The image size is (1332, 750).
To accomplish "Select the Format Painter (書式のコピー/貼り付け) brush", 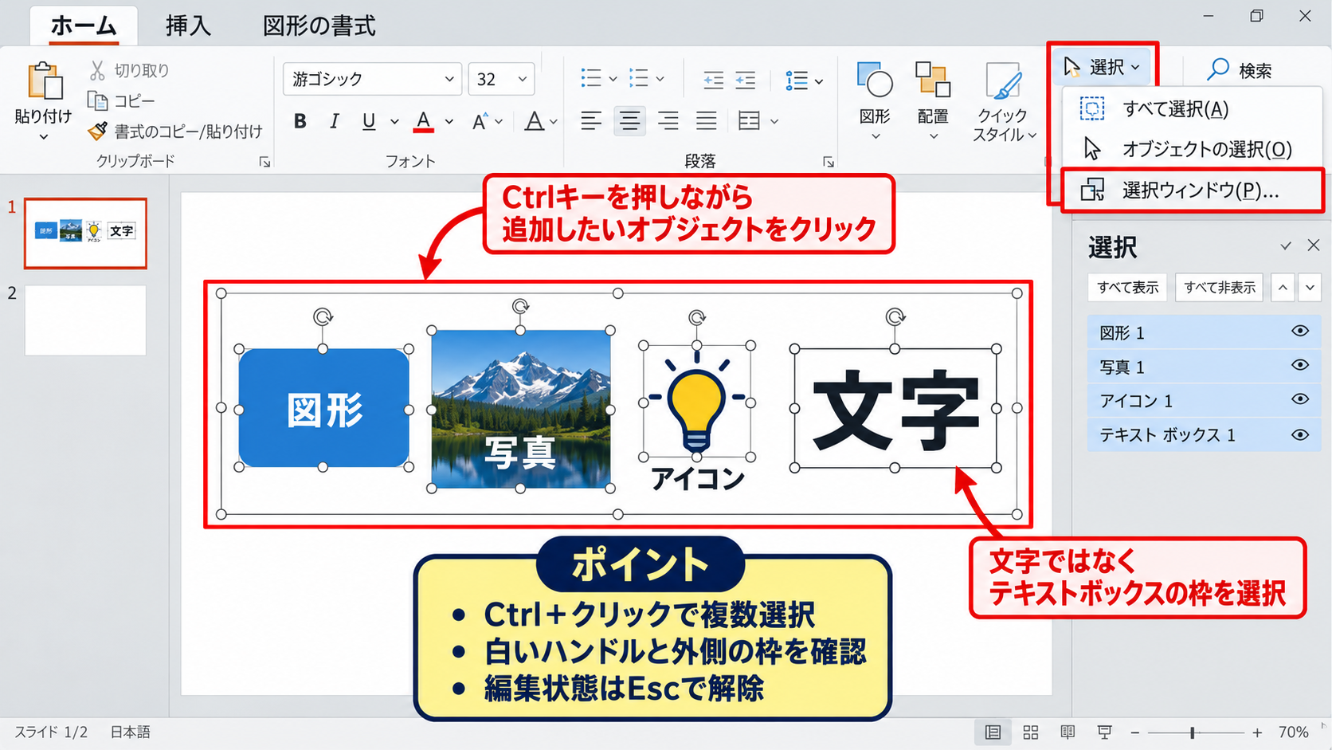I will click(97, 131).
